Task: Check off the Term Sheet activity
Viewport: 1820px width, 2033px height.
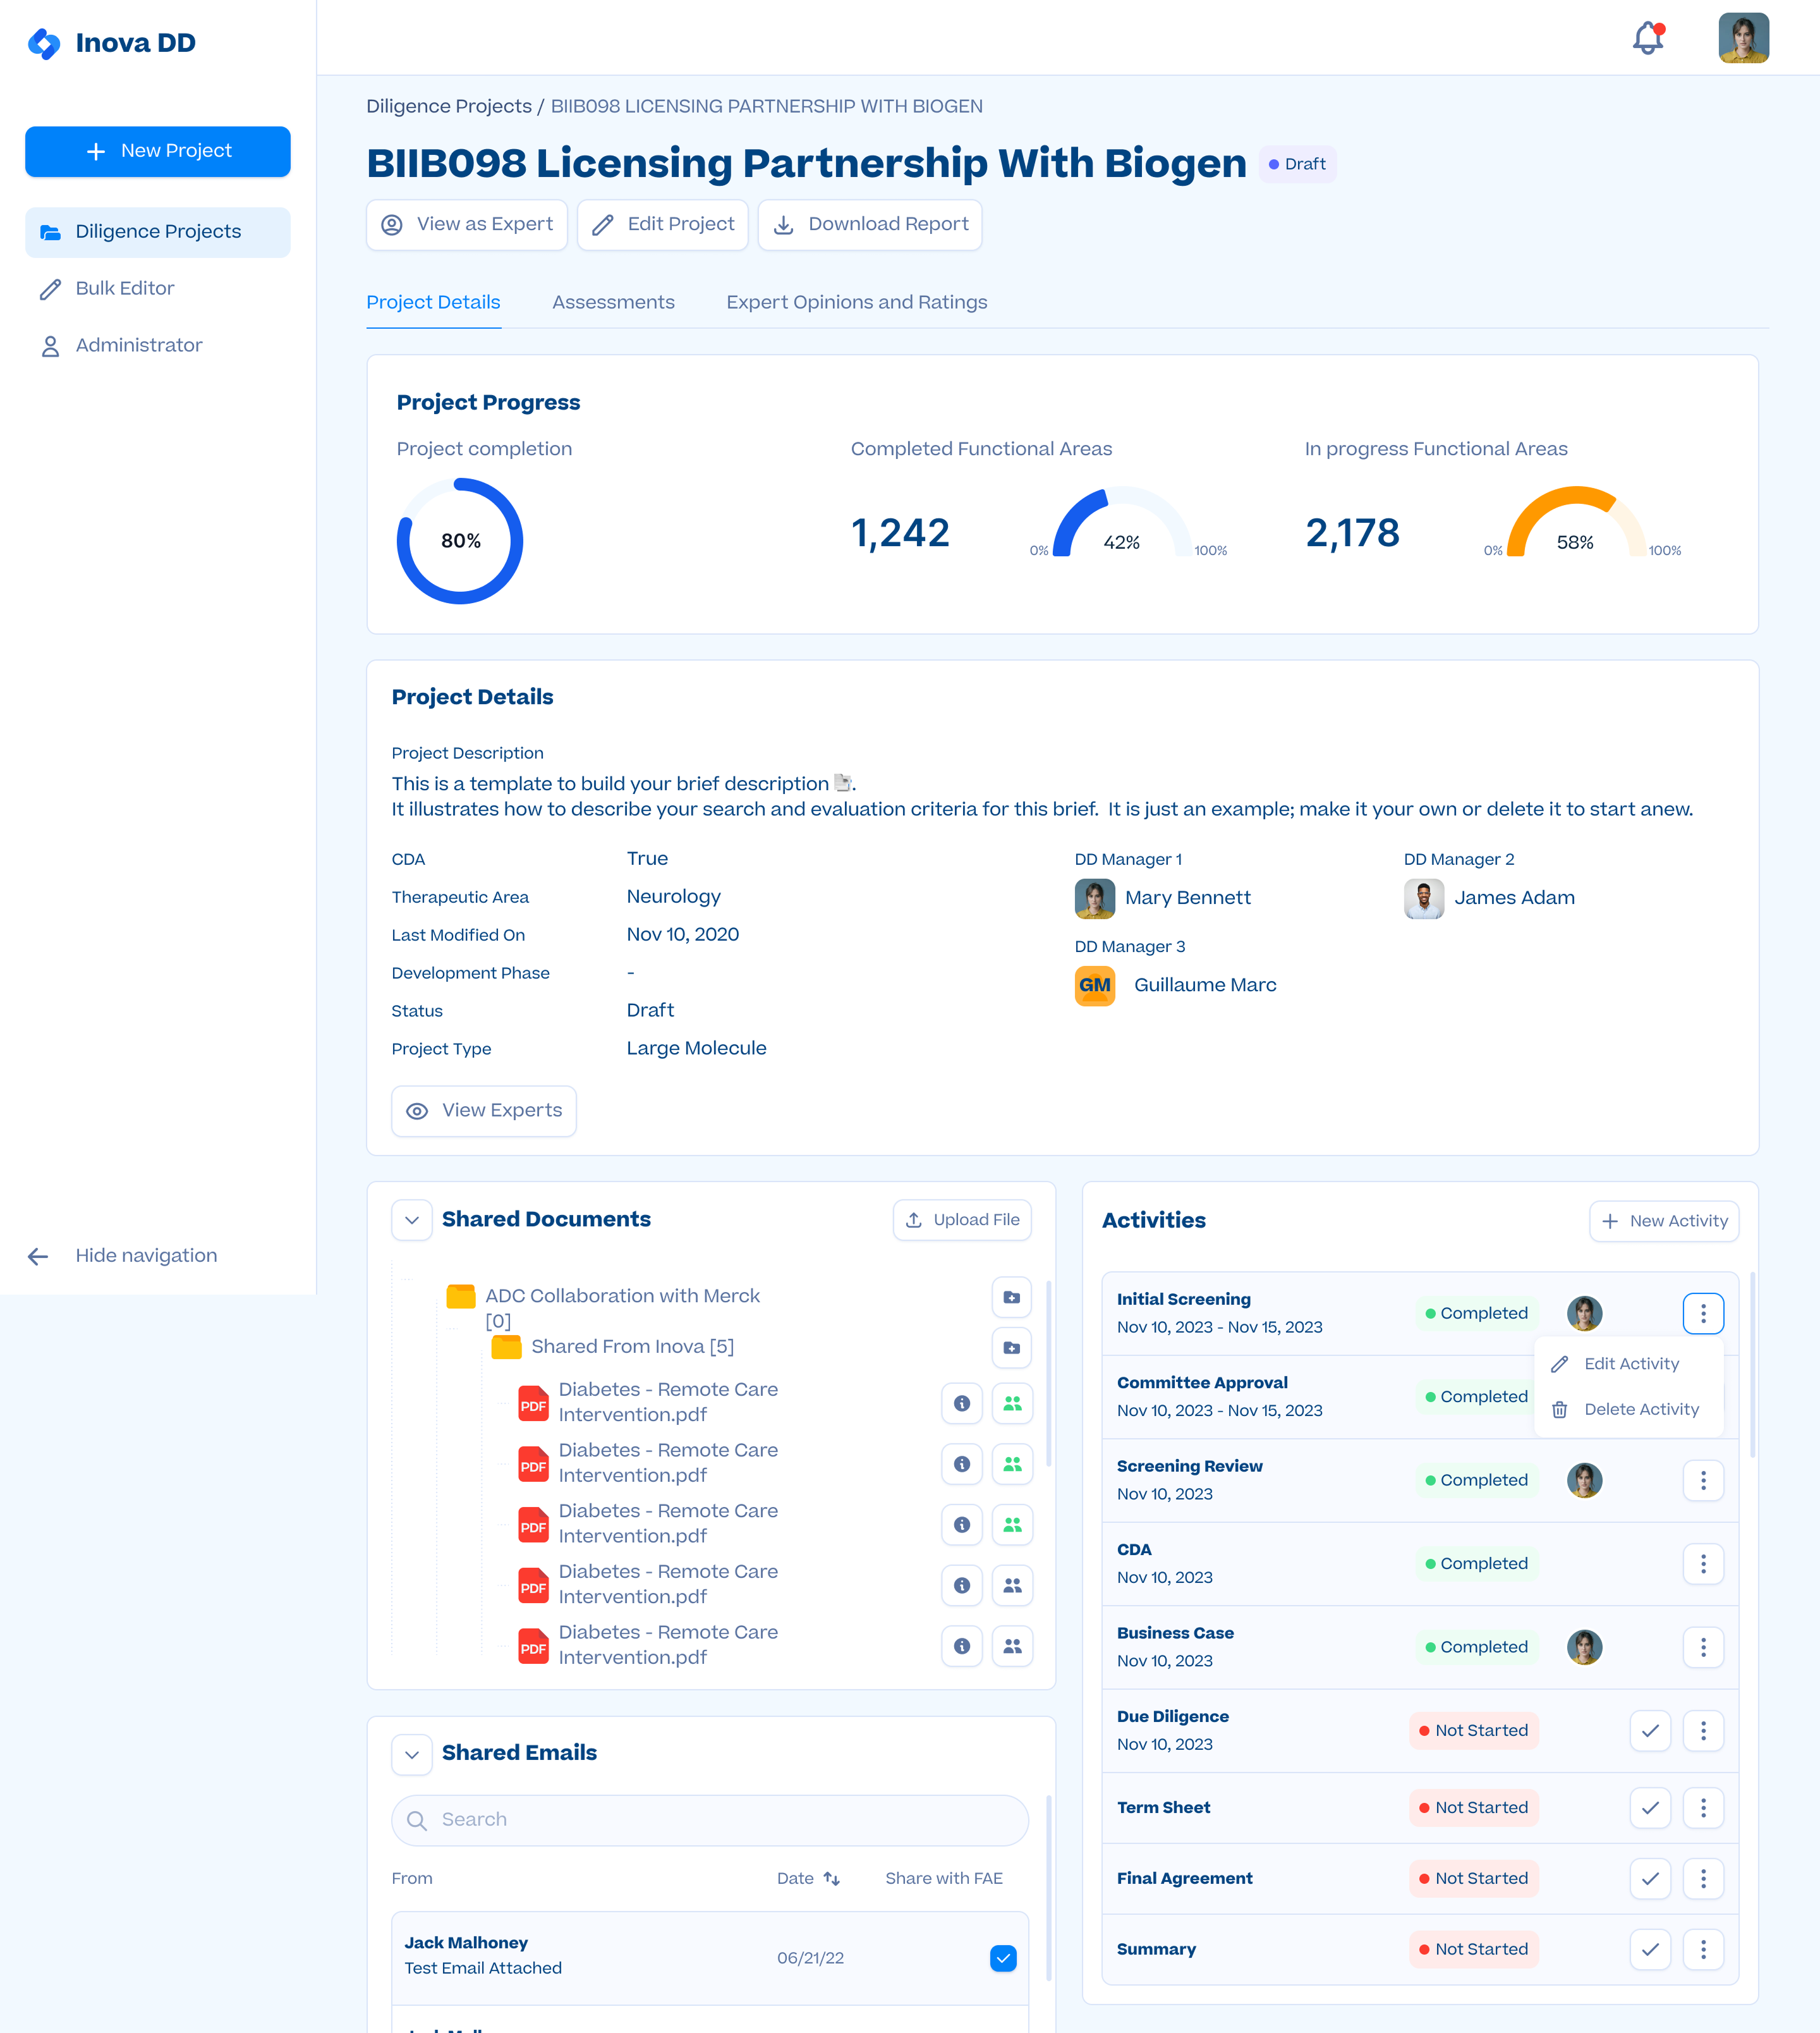Action: (1650, 1808)
